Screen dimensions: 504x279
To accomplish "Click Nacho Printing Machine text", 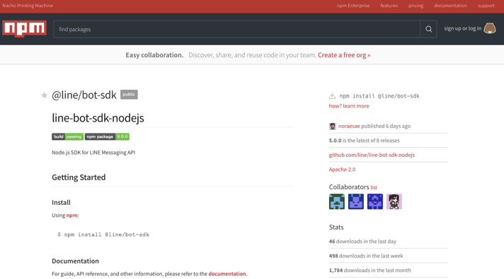I will [28, 6].
